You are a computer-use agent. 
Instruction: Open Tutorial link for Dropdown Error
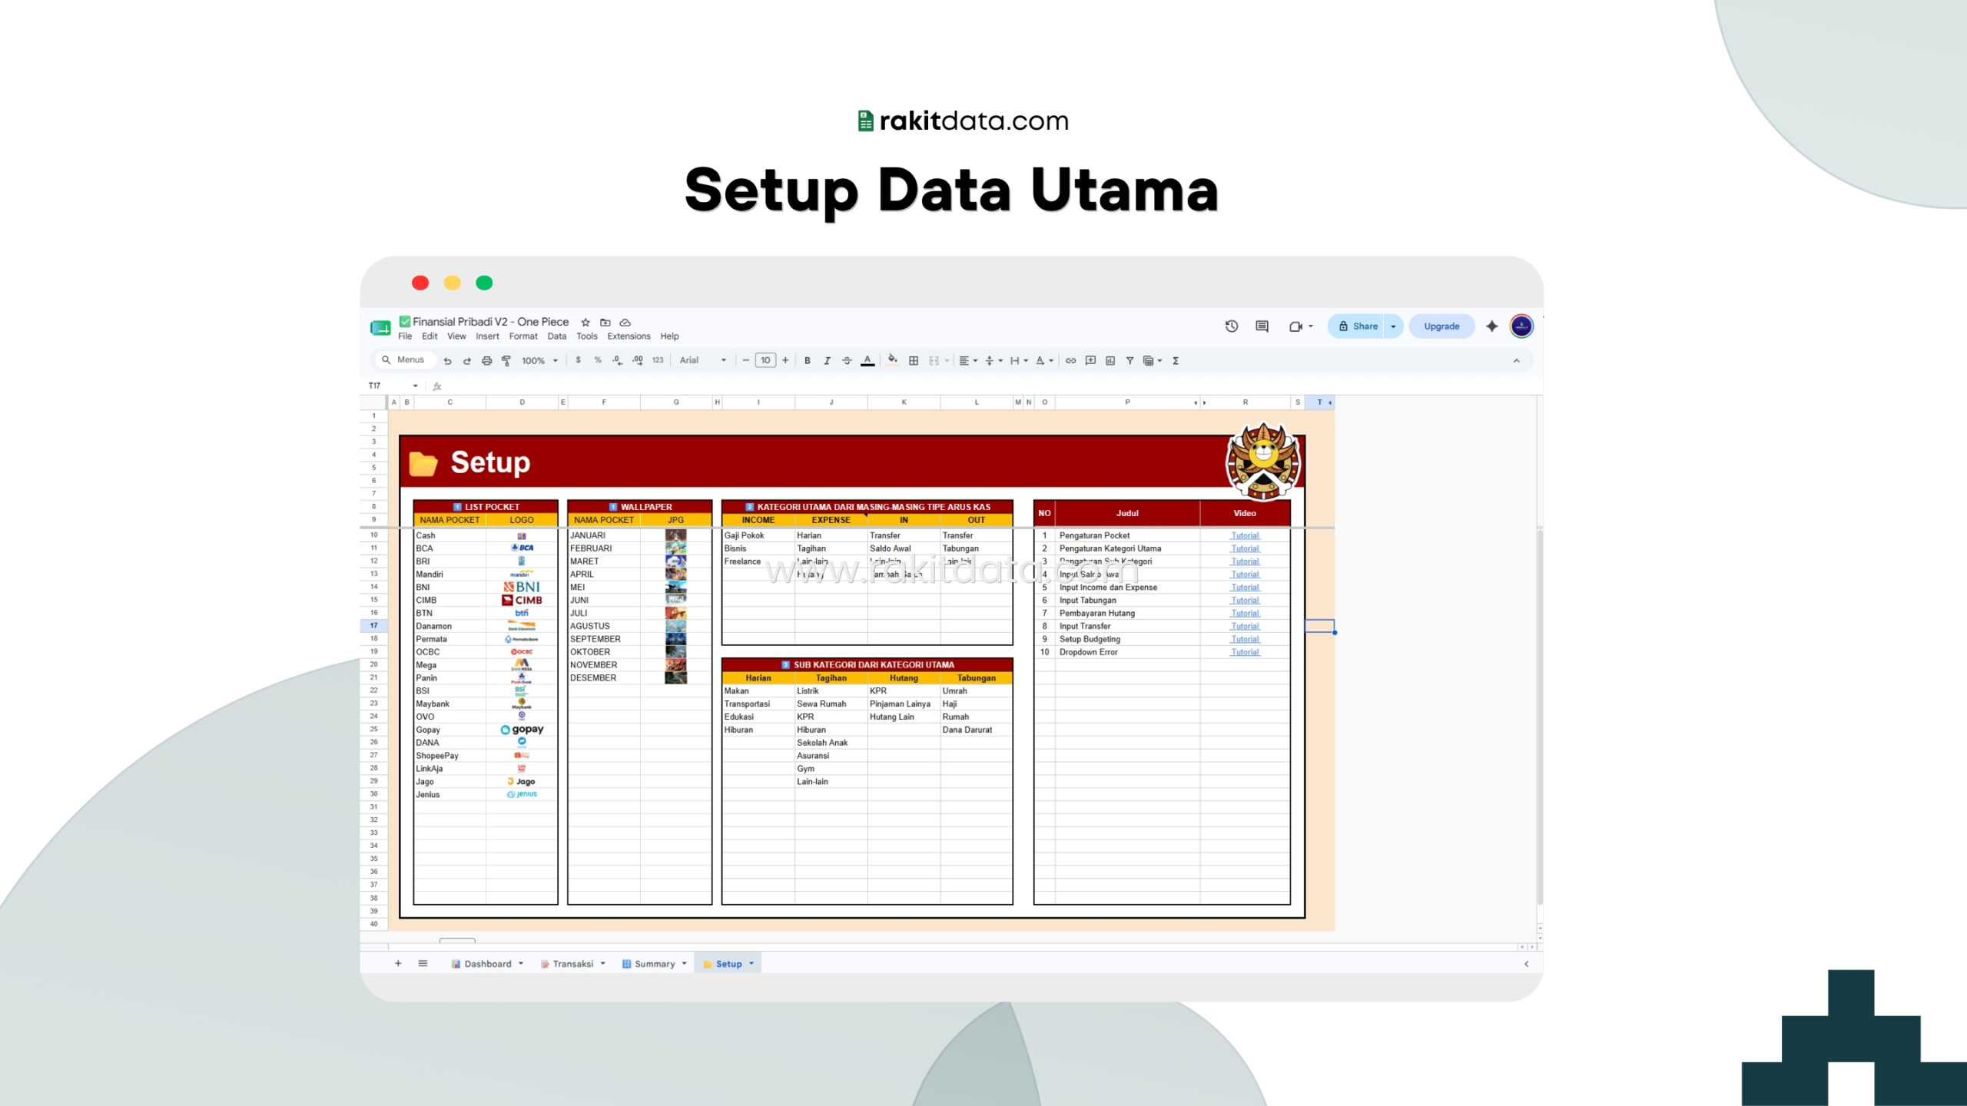pyautogui.click(x=1245, y=653)
